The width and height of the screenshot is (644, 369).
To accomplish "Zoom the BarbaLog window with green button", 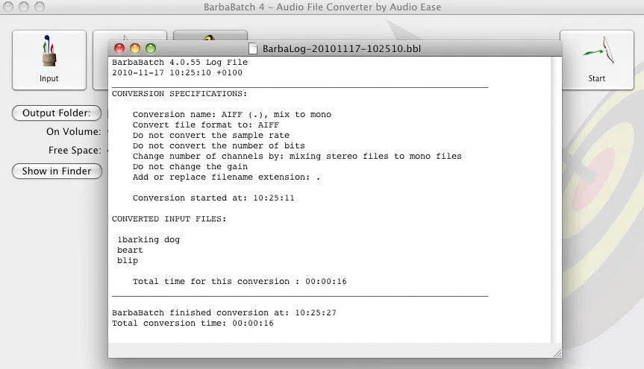I will (x=151, y=48).
